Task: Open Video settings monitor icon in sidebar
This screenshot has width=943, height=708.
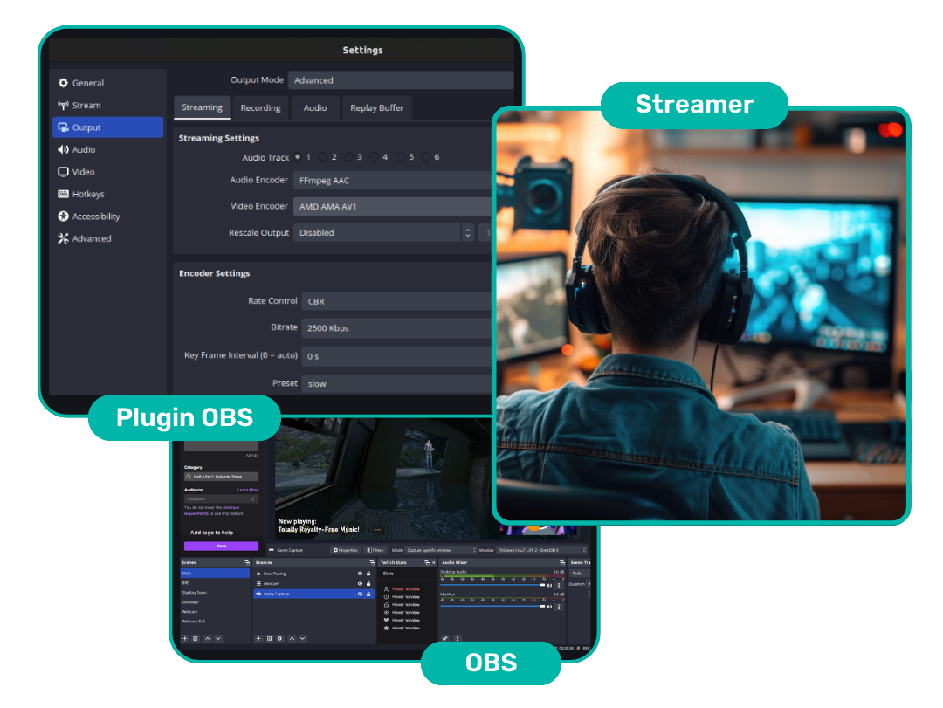Action: [63, 172]
